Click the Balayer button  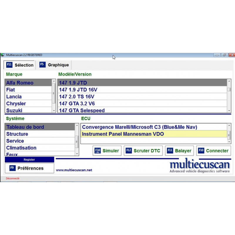click(179, 151)
